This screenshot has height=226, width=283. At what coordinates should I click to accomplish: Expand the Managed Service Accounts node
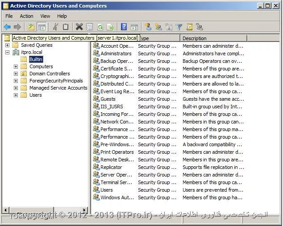(x=16, y=88)
